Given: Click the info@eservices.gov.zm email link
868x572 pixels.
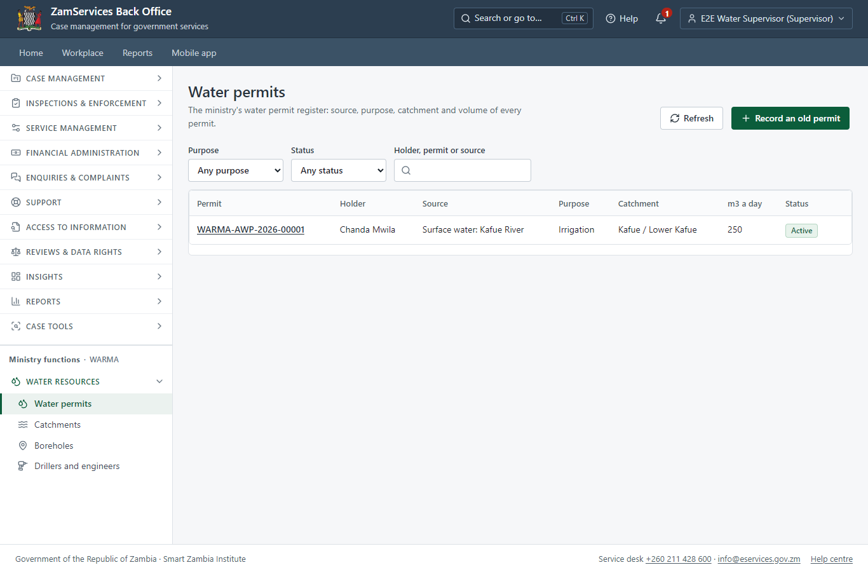Looking at the screenshot, I should (x=759, y=559).
